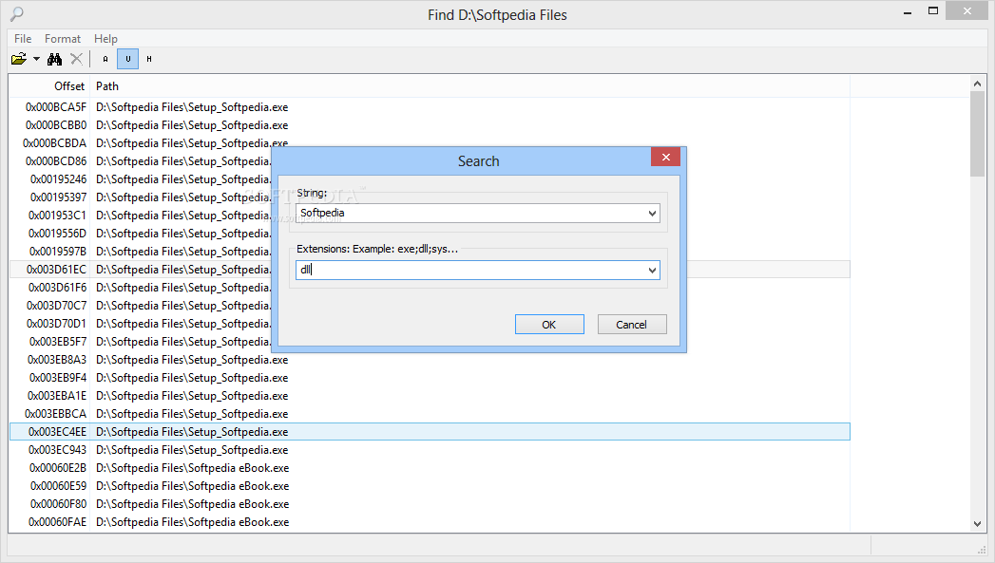The image size is (995, 563).
Task: Expand the Extensions combo box dropdown
Action: [x=652, y=271]
